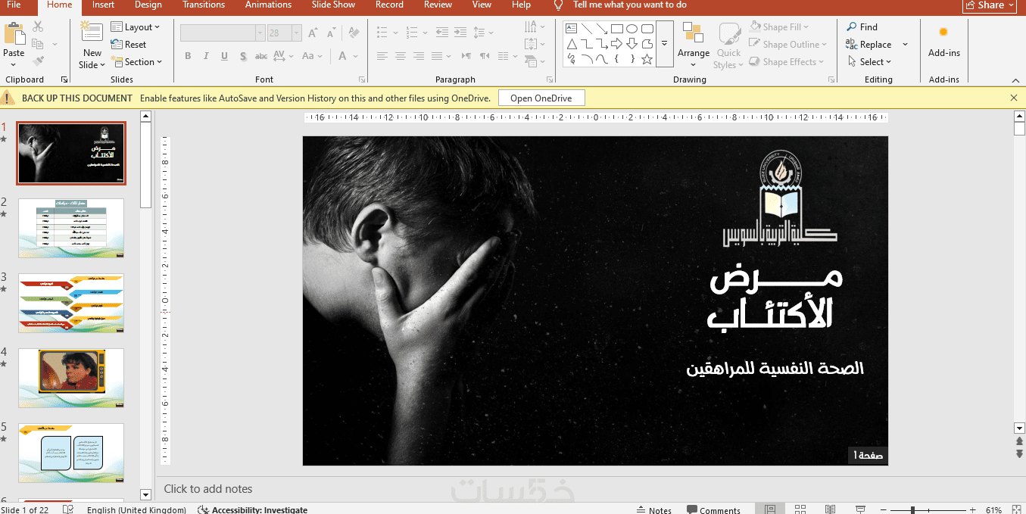Viewport: 1026px width, 514px height.
Task: Open the Insert tab
Action: [x=104, y=5]
